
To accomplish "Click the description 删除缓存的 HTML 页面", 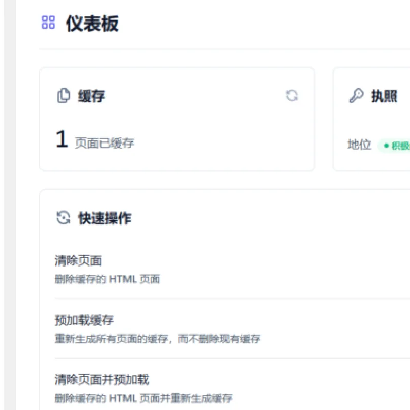I will (x=107, y=279).
